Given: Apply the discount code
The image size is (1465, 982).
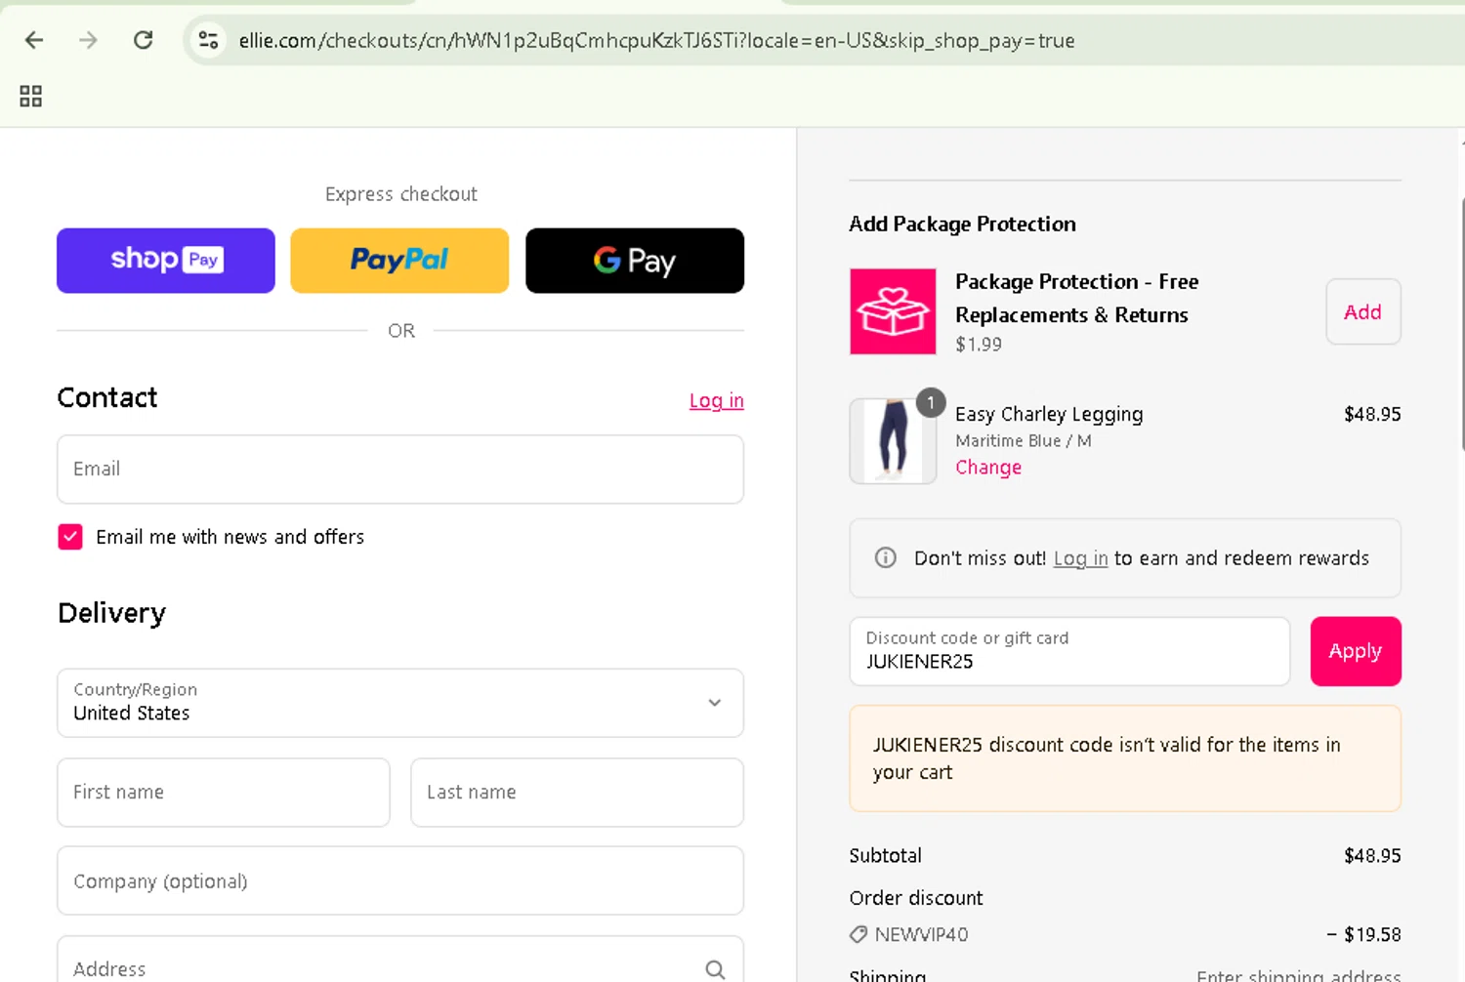Looking at the screenshot, I should pos(1356,651).
